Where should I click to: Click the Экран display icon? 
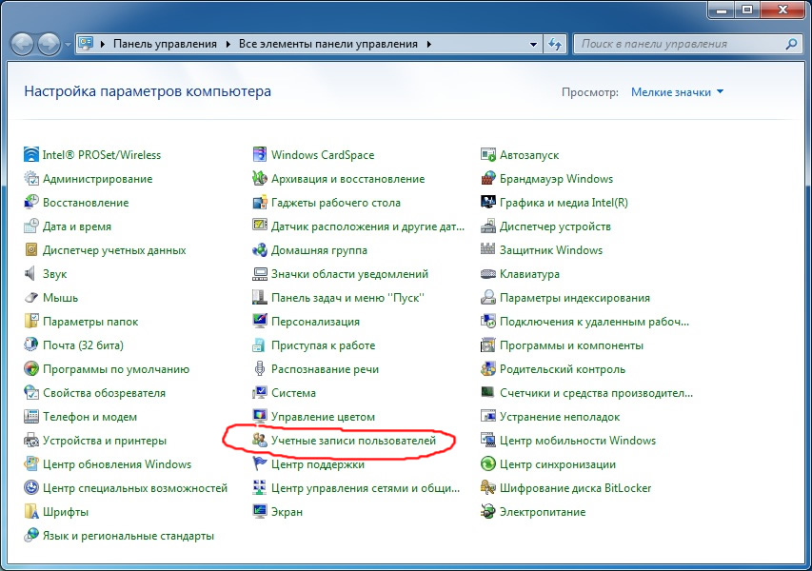click(260, 512)
